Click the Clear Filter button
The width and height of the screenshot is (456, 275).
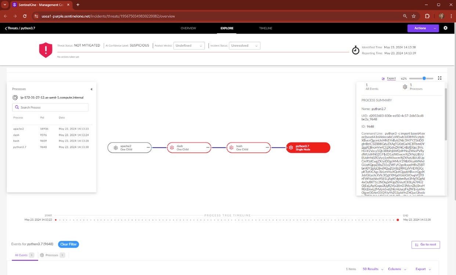pyautogui.click(x=68, y=244)
